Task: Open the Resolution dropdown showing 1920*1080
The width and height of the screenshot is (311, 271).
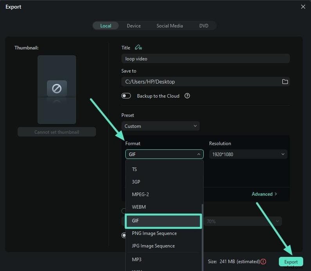Action: [248, 154]
